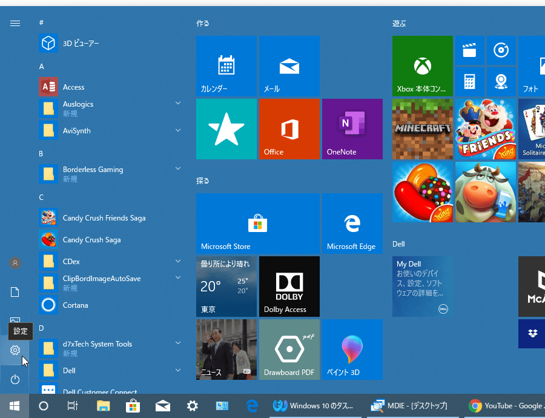
Task: Open Settings gear on taskbar
Action: pyautogui.click(x=192, y=406)
